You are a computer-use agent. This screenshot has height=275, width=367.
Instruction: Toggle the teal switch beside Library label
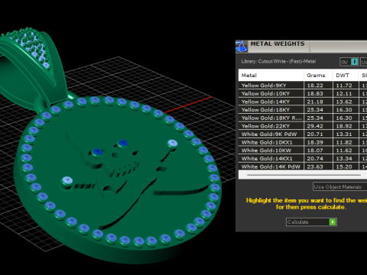(354, 62)
